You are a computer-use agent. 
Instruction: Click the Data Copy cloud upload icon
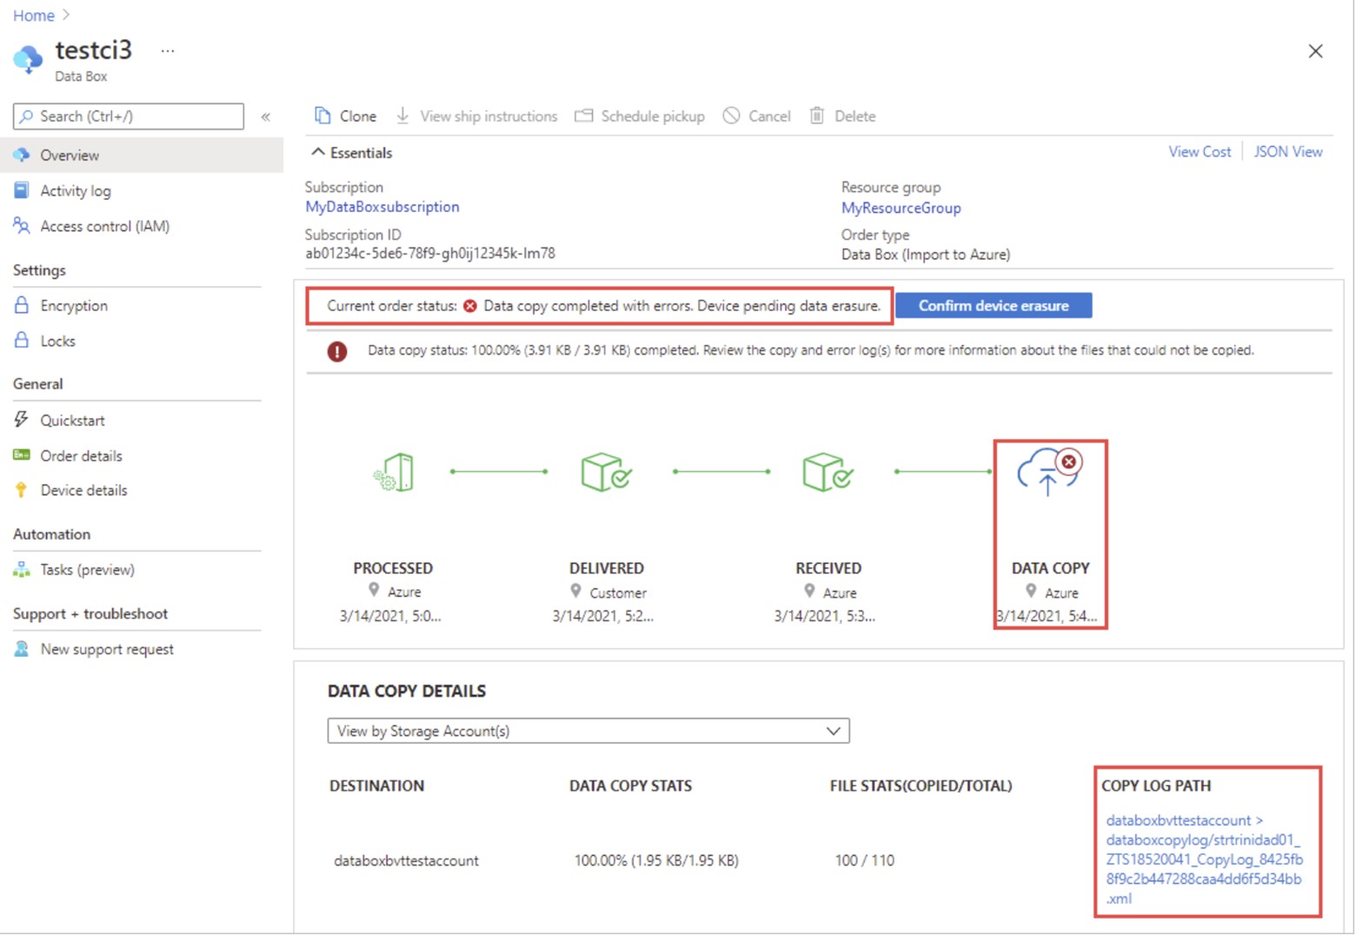1049,472
